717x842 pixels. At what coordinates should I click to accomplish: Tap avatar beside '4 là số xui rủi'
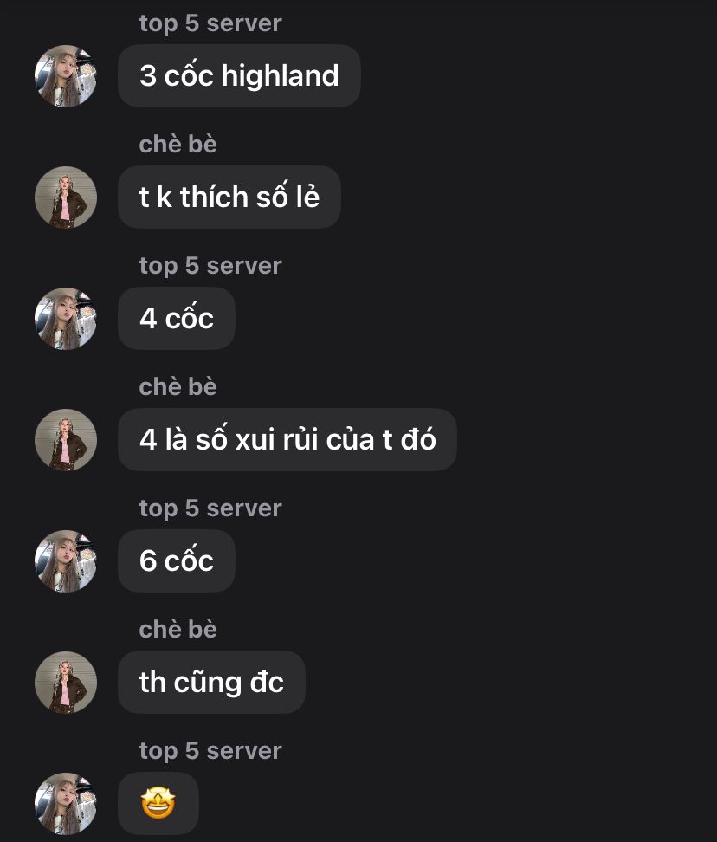pyautogui.click(x=66, y=440)
